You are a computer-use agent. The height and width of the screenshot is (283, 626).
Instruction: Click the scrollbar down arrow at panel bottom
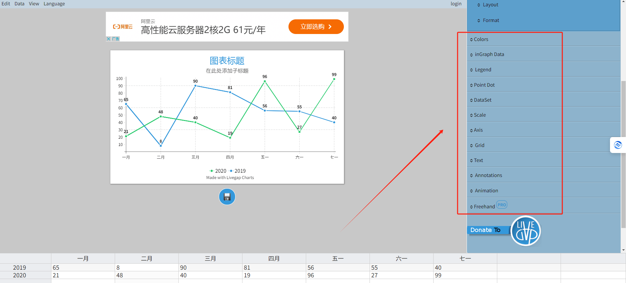pyautogui.click(x=623, y=250)
